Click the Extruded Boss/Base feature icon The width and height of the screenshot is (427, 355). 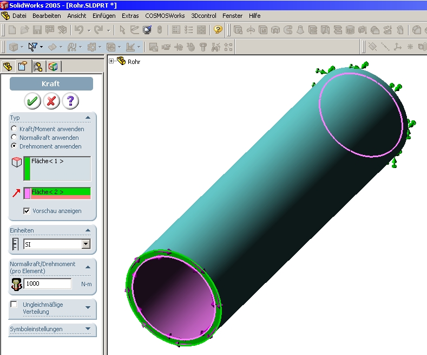click(238, 29)
